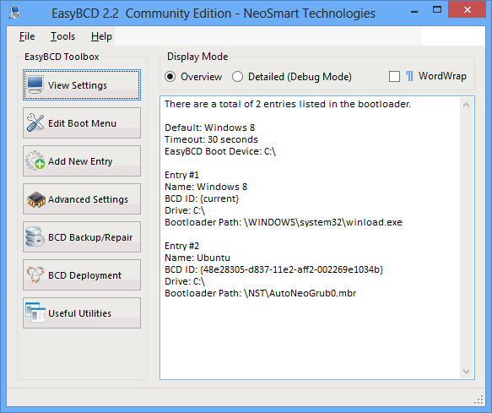Click the 'Name: Windows 8' line
The image size is (492, 413).
pyautogui.click(x=206, y=187)
